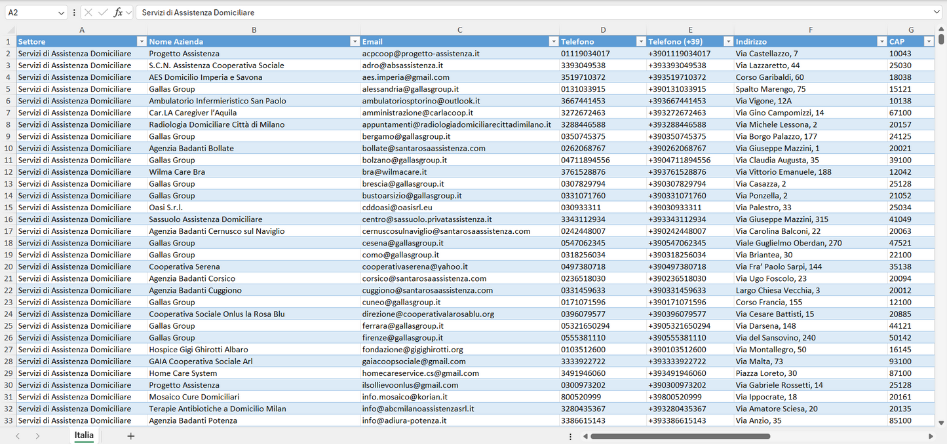Click email cernuscosulnaviglio@santarosaassistenza.com
This screenshot has width=947, height=444.
(x=460, y=231)
